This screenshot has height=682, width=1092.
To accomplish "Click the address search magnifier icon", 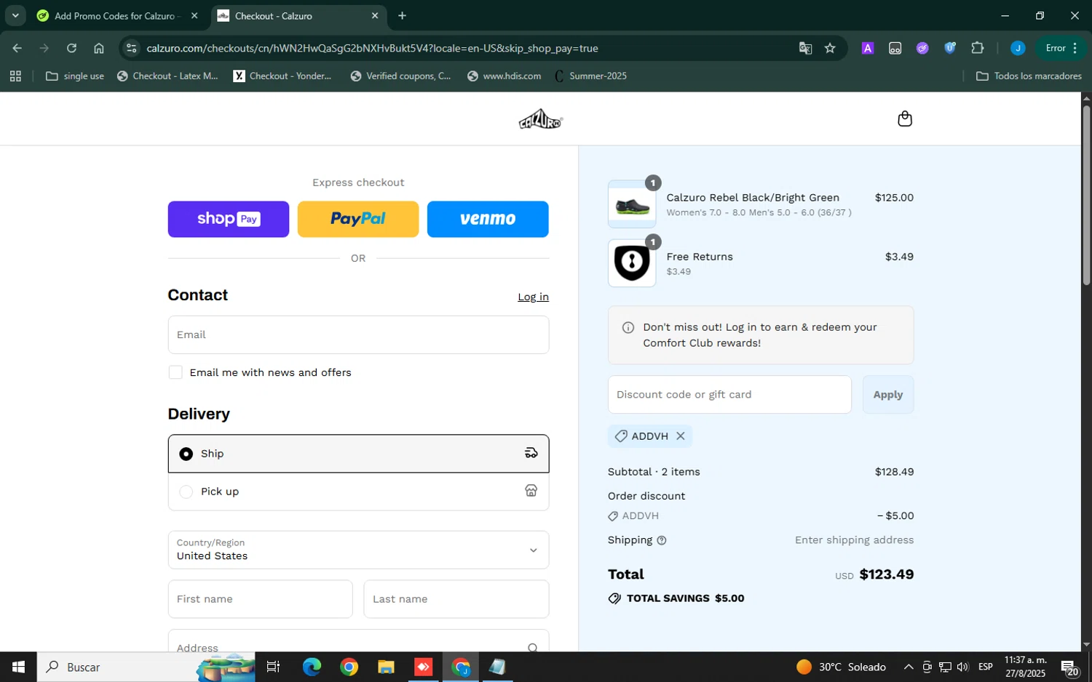I will (x=533, y=648).
